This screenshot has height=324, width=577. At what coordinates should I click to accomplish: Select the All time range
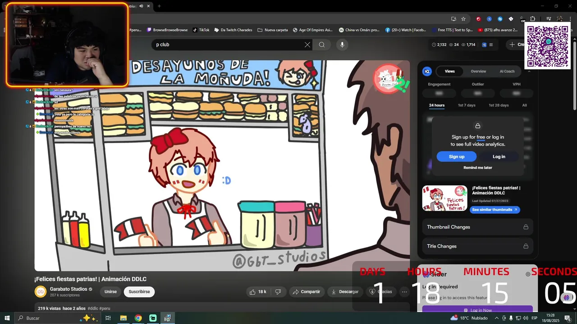pyautogui.click(x=525, y=105)
